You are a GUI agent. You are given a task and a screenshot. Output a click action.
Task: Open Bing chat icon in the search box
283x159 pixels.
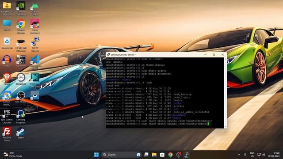[x=138, y=155]
